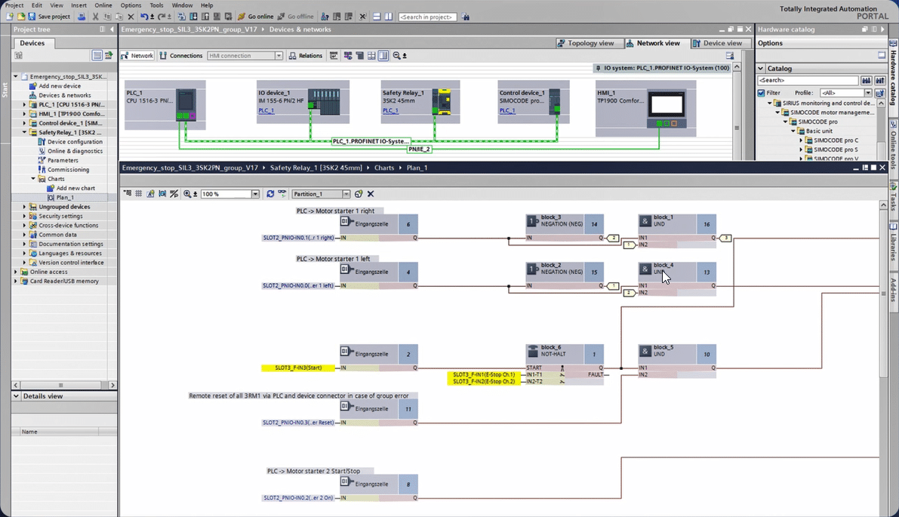Click the grid icon in chart toolbar

(139, 194)
